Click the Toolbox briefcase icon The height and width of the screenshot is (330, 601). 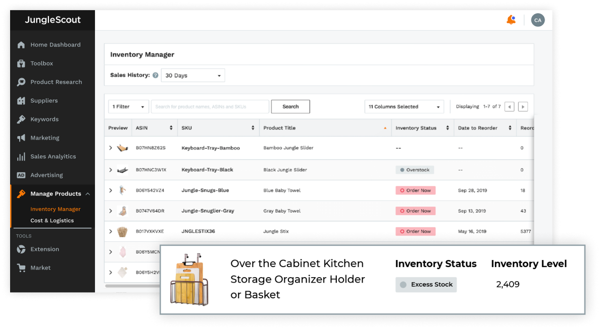[21, 63]
